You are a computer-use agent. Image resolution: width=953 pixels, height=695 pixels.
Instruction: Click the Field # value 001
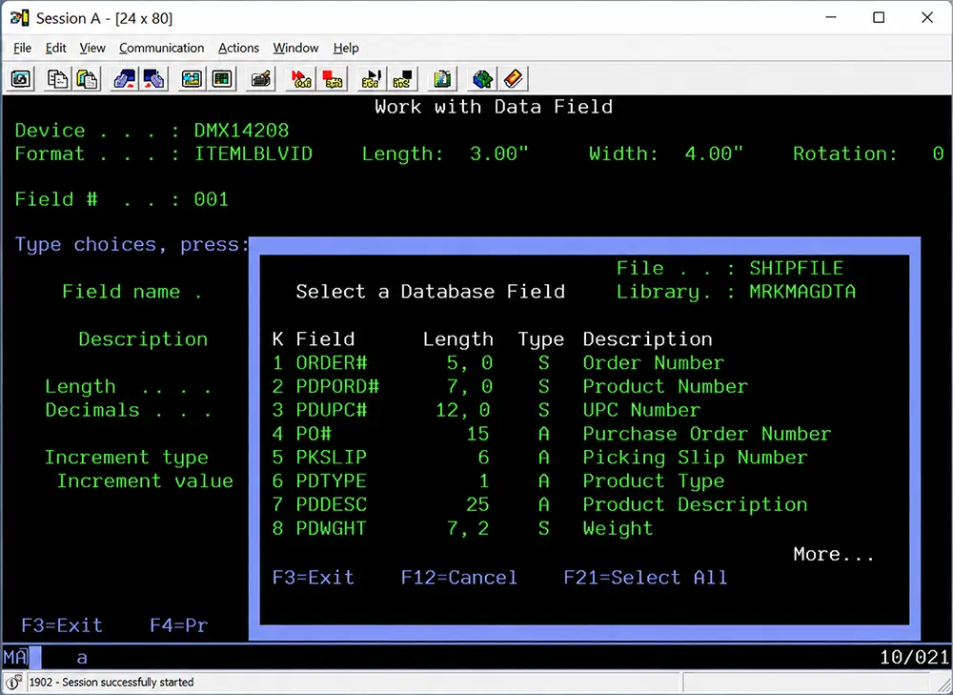[x=211, y=199]
